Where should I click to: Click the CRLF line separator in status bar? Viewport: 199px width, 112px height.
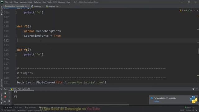[x=182, y=110]
